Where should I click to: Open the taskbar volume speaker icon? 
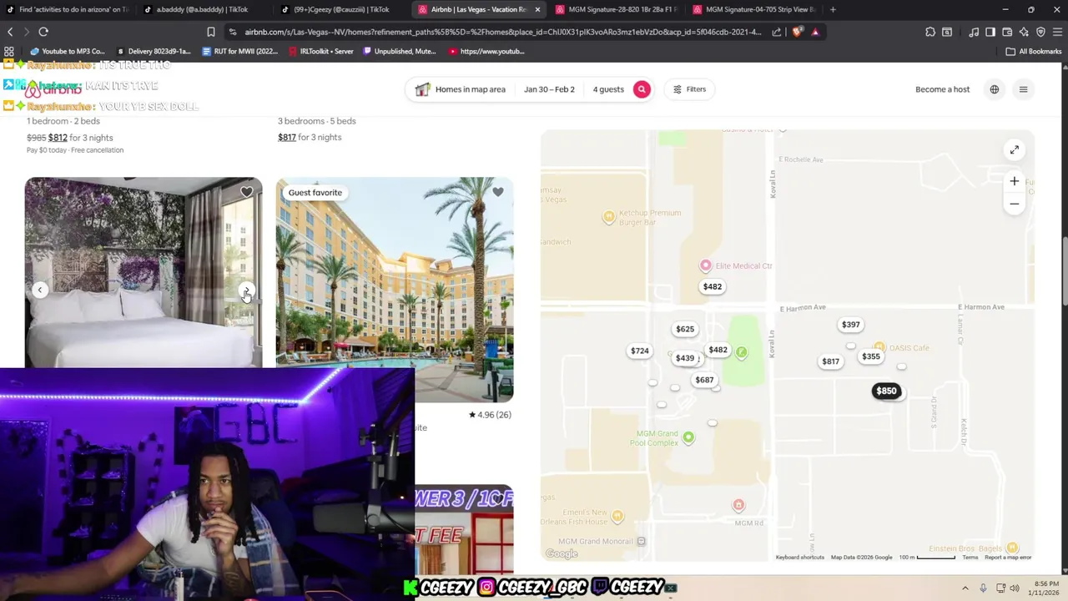[x=1015, y=588]
